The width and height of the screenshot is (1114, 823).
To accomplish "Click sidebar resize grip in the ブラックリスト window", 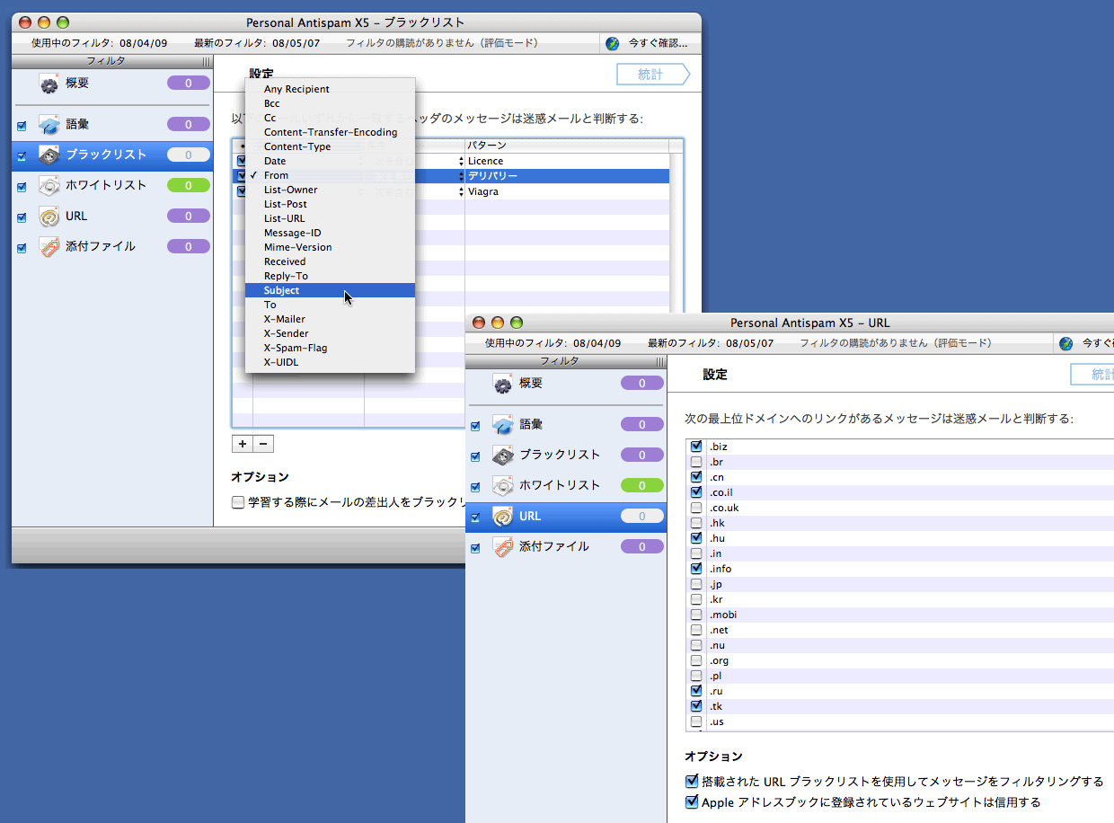I will 207,62.
